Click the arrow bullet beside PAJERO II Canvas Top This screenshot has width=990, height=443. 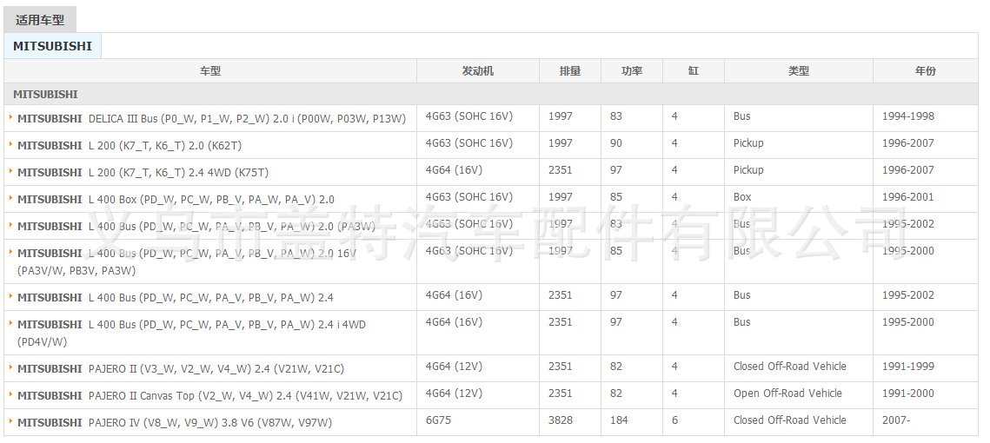tap(11, 393)
